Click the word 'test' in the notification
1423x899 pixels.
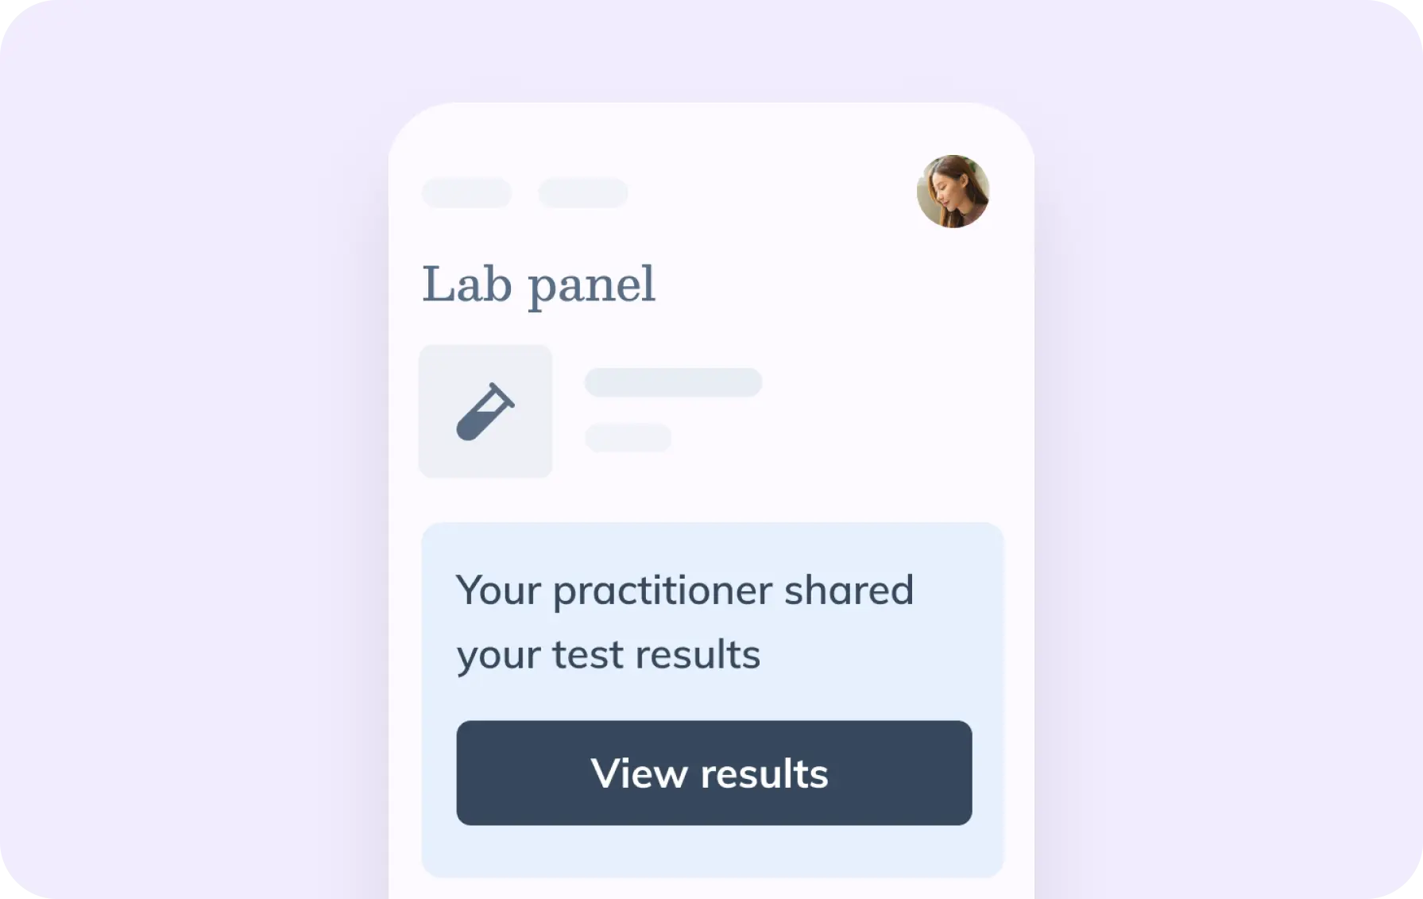pos(587,655)
